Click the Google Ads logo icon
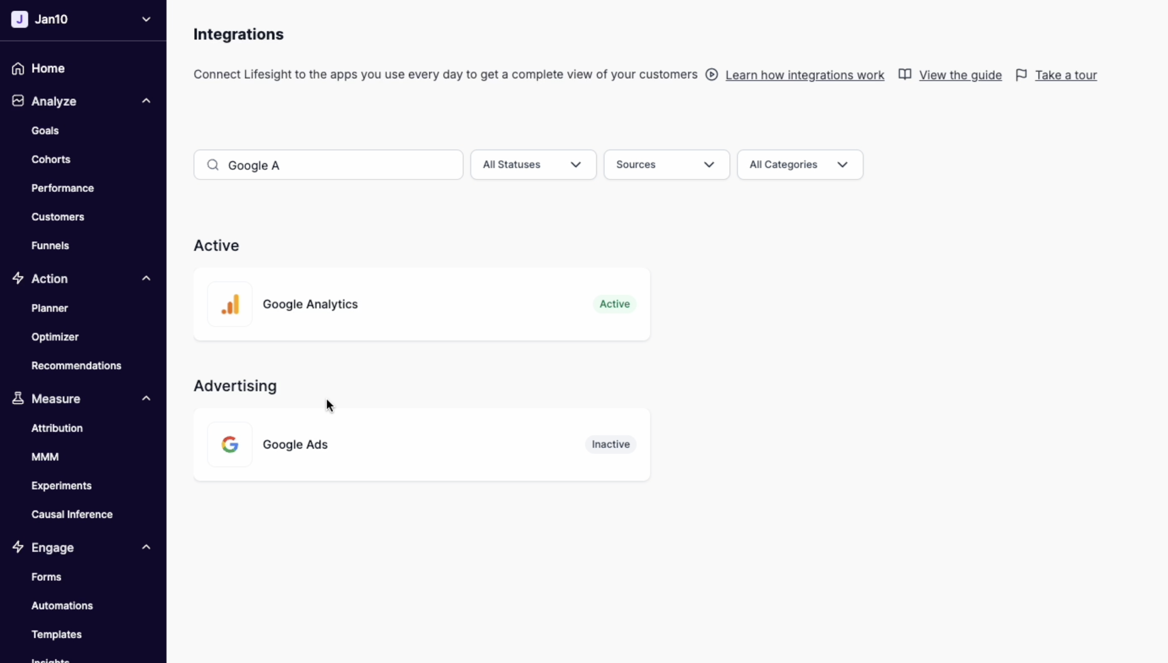 point(230,444)
